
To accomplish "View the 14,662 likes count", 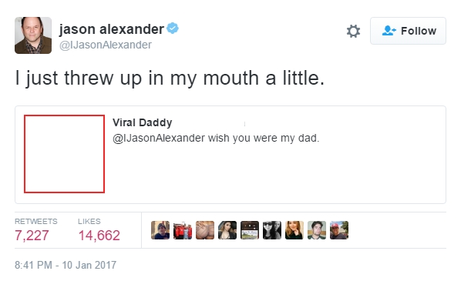I will pyautogui.click(x=99, y=236).
